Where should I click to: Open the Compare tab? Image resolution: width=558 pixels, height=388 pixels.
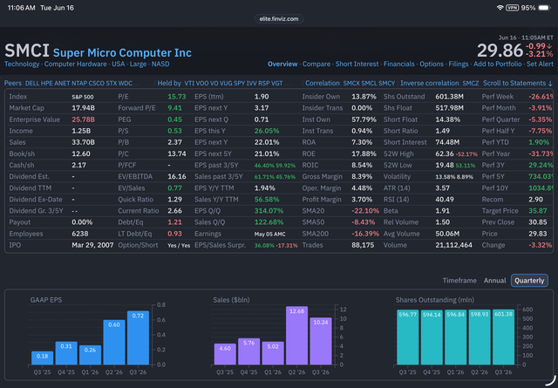pos(316,64)
